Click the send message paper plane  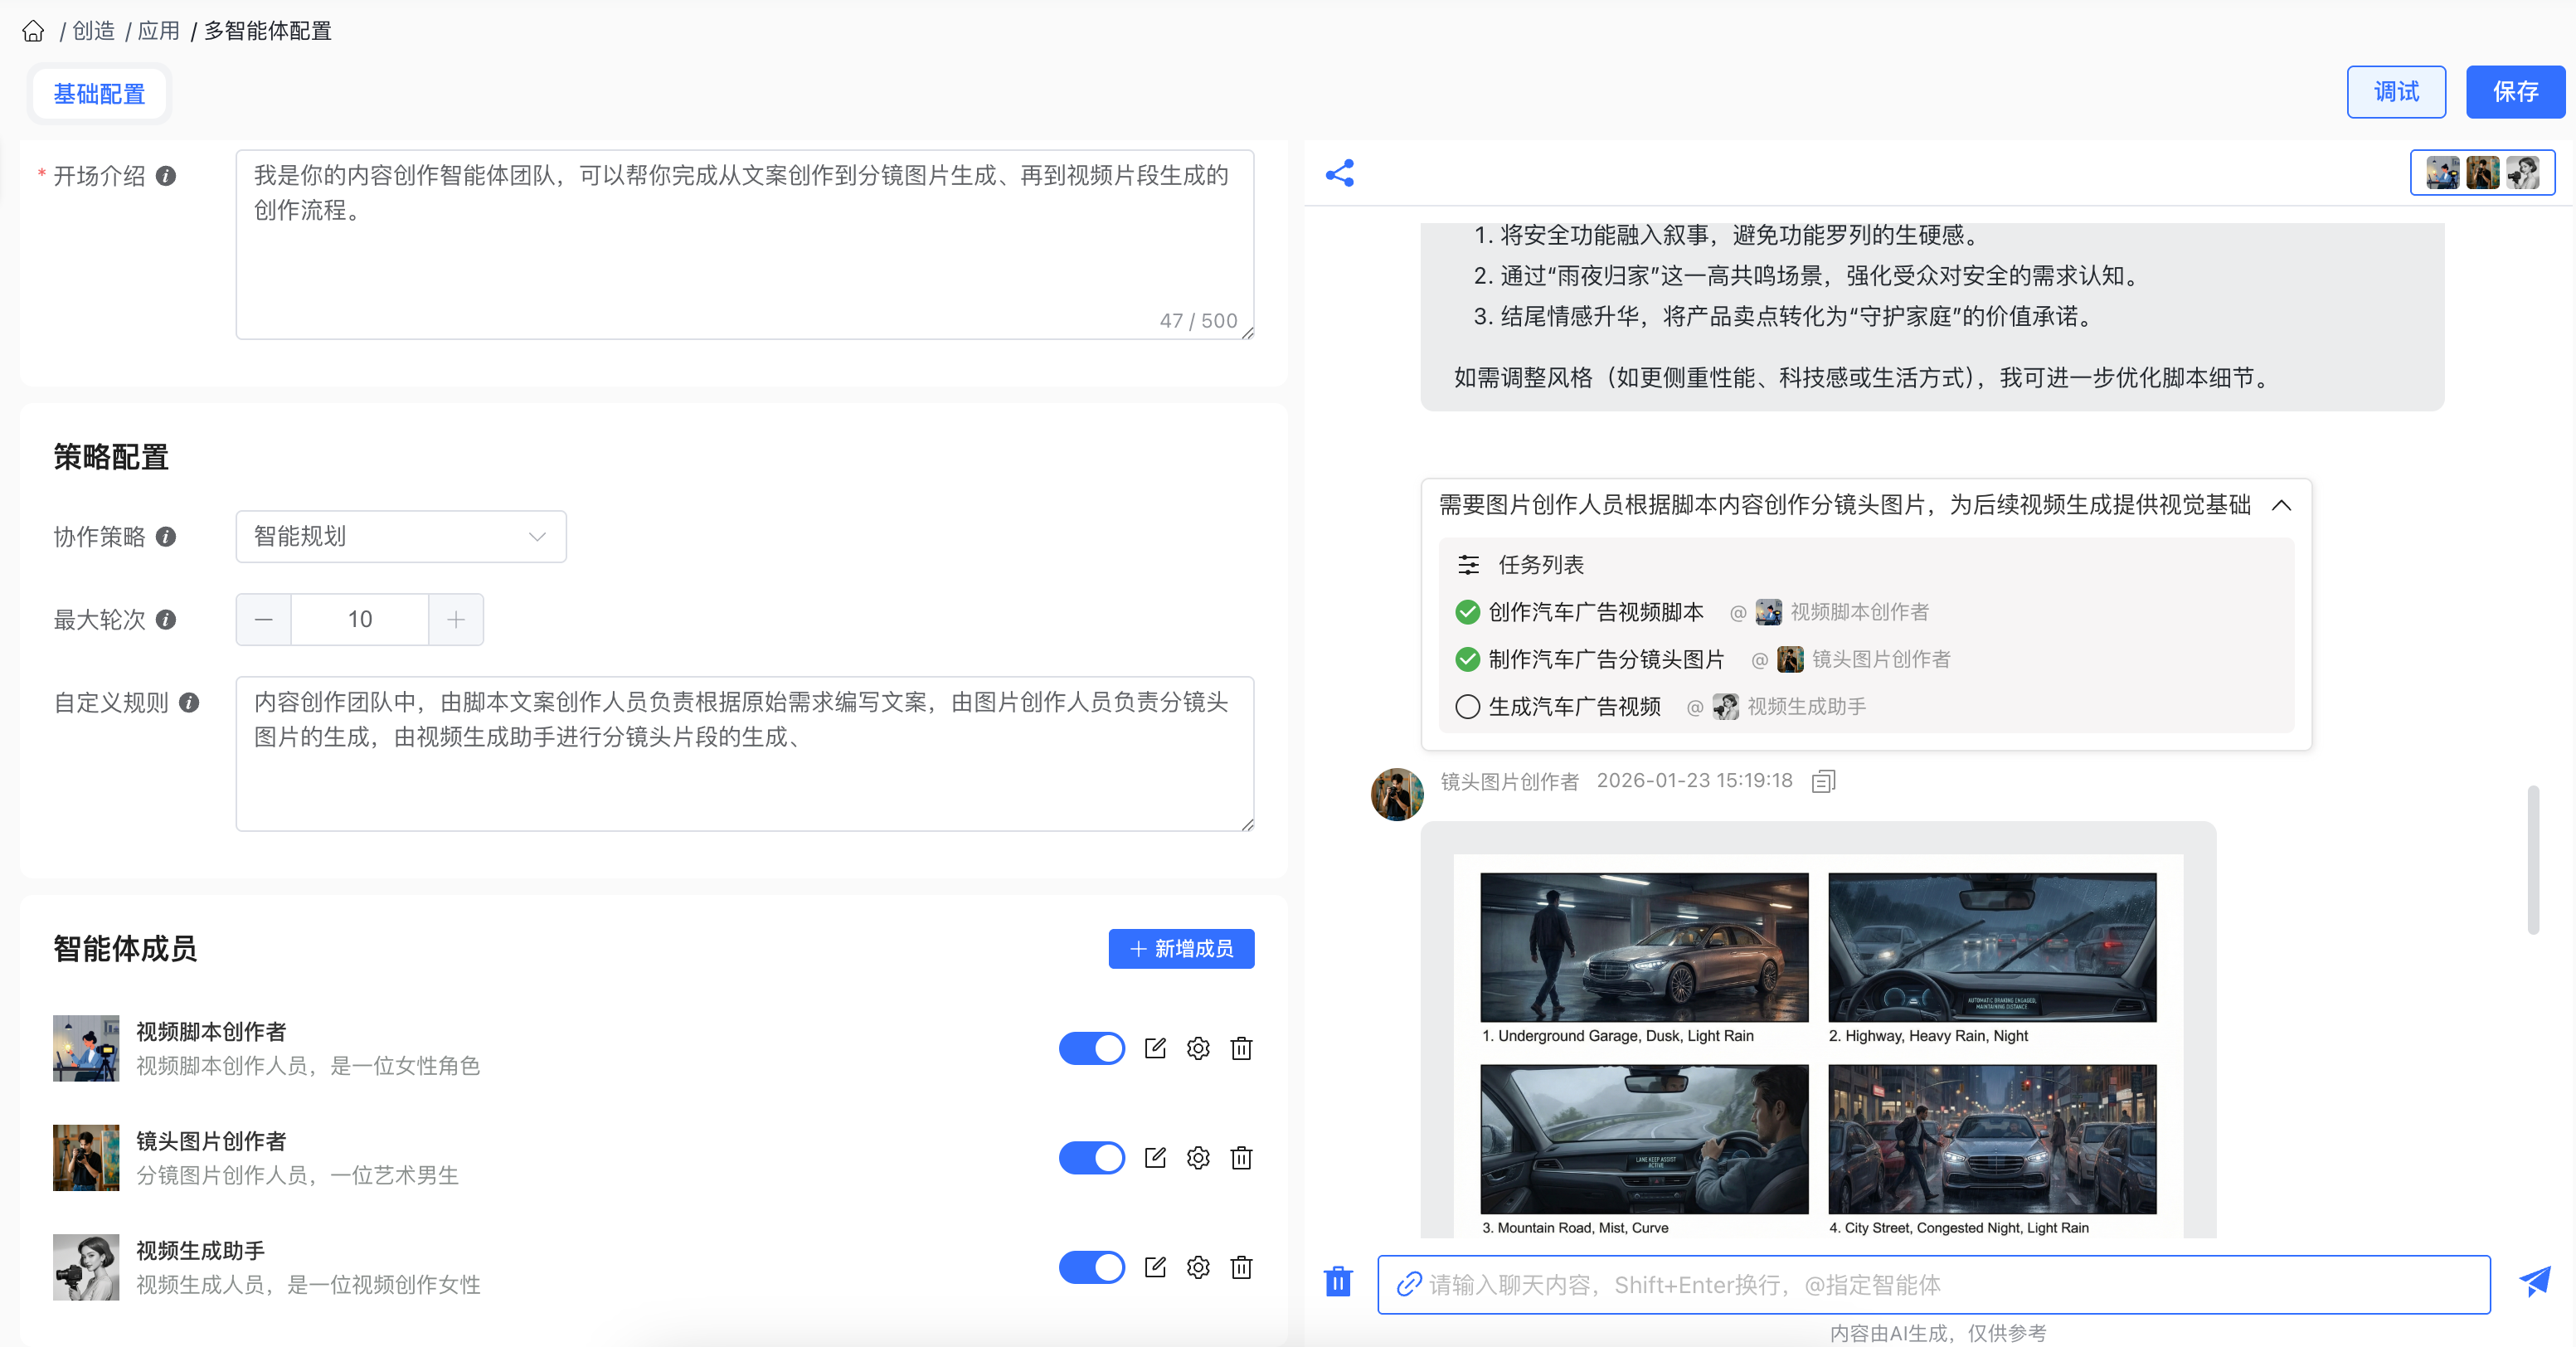coord(2535,1283)
